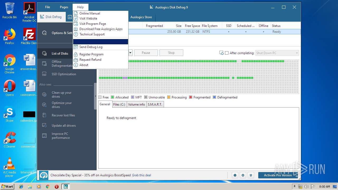338x190 pixels.
Task: Open the scheduler clock icon button
Action: click(235, 175)
